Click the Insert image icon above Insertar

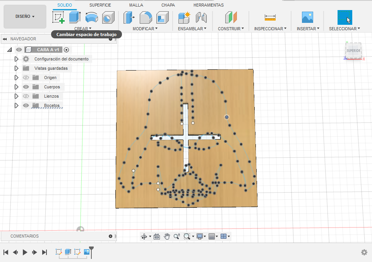[x=307, y=17]
